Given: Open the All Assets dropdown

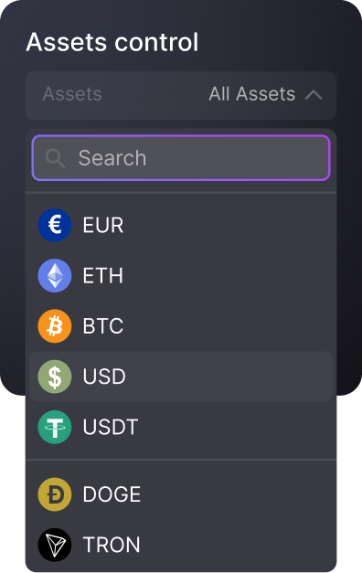Looking at the screenshot, I should coord(252,94).
